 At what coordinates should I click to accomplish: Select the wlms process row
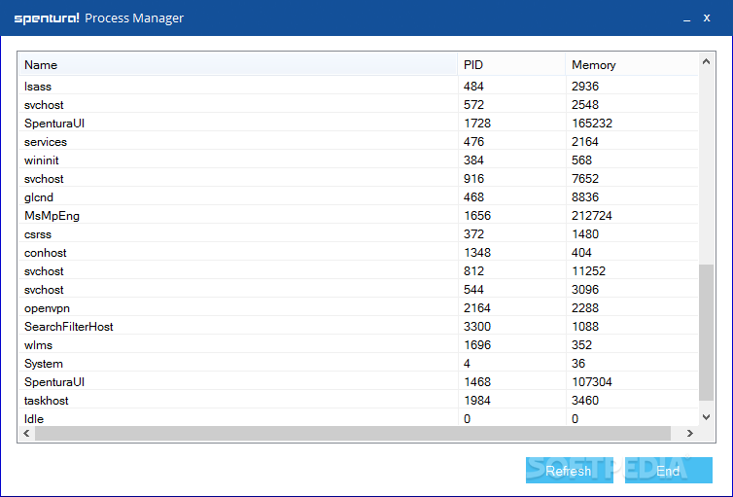(359, 344)
